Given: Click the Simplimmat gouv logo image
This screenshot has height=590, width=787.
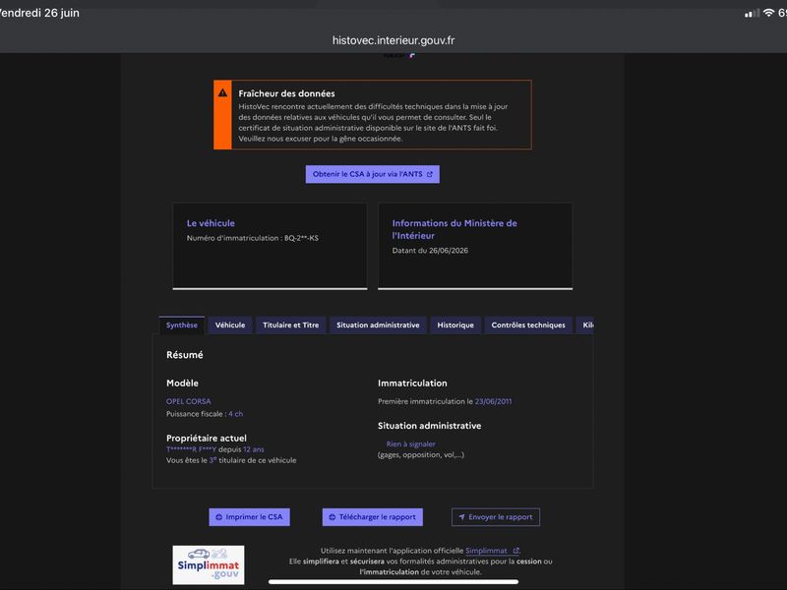Looking at the screenshot, I should (209, 564).
